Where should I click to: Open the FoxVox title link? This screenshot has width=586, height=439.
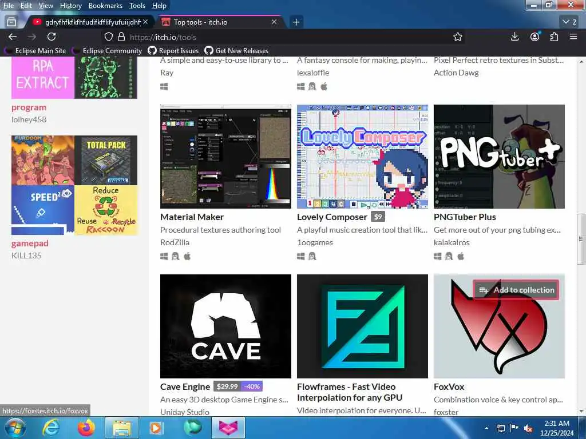[x=449, y=387]
